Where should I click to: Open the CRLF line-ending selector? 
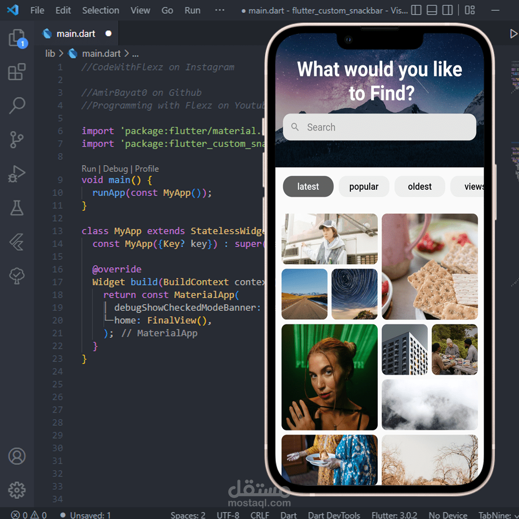[x=259, y=515]
